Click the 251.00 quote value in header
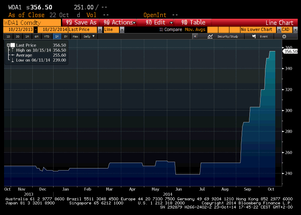The image size is (301, 215). coord(84,7)
